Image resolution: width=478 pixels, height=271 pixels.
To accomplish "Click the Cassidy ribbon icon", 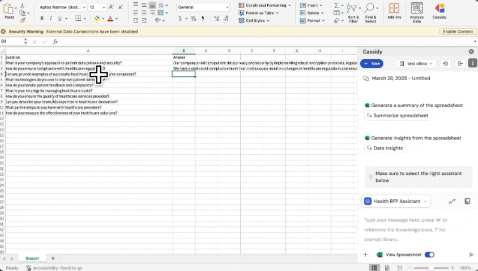I will click(x=439, y=11).
